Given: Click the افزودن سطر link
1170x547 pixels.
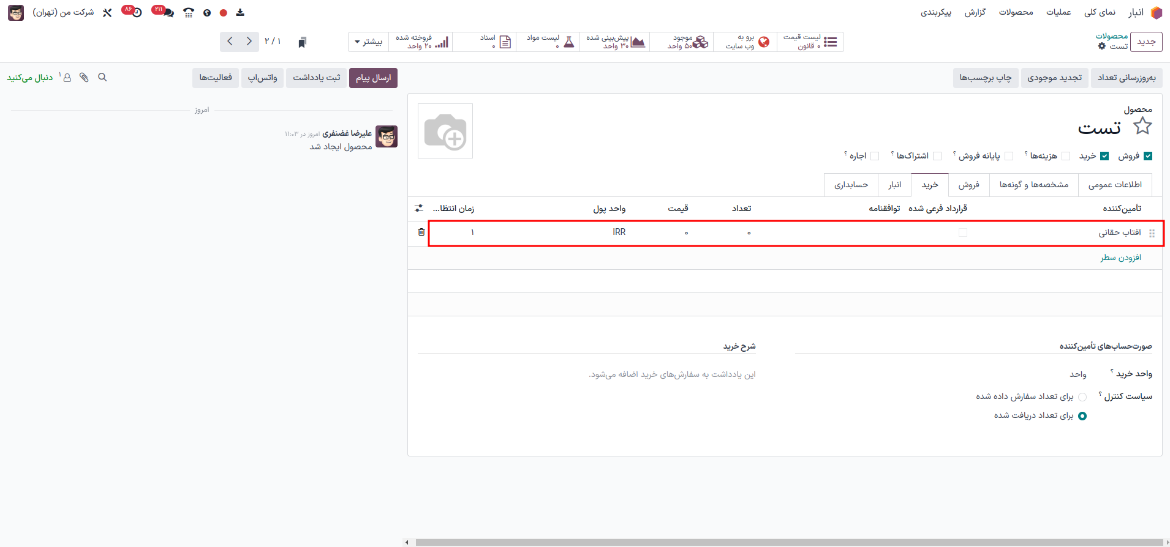Looking at the screenshot, I should point(1120,258).
